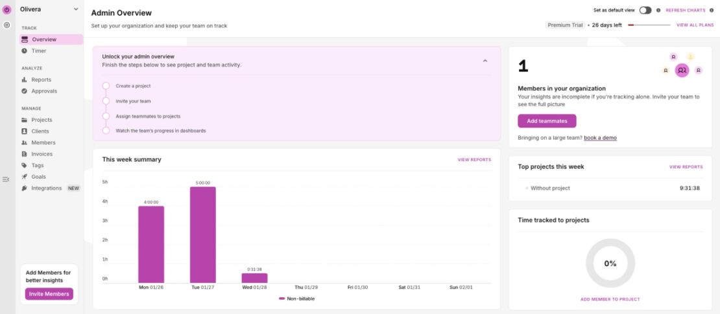This screenshot has width=720, height=314.
Task: Click VIEW ALL PLANS link
Action: [x=695, y=25]
